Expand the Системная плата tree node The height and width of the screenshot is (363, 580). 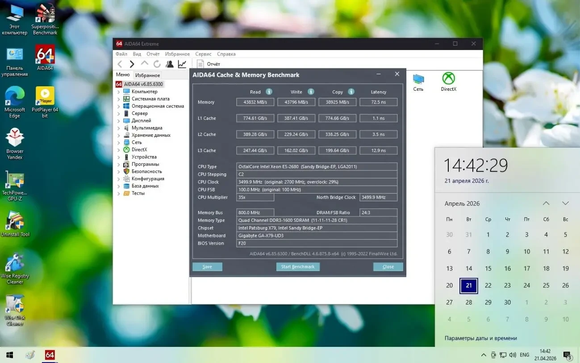click(119, 99)
